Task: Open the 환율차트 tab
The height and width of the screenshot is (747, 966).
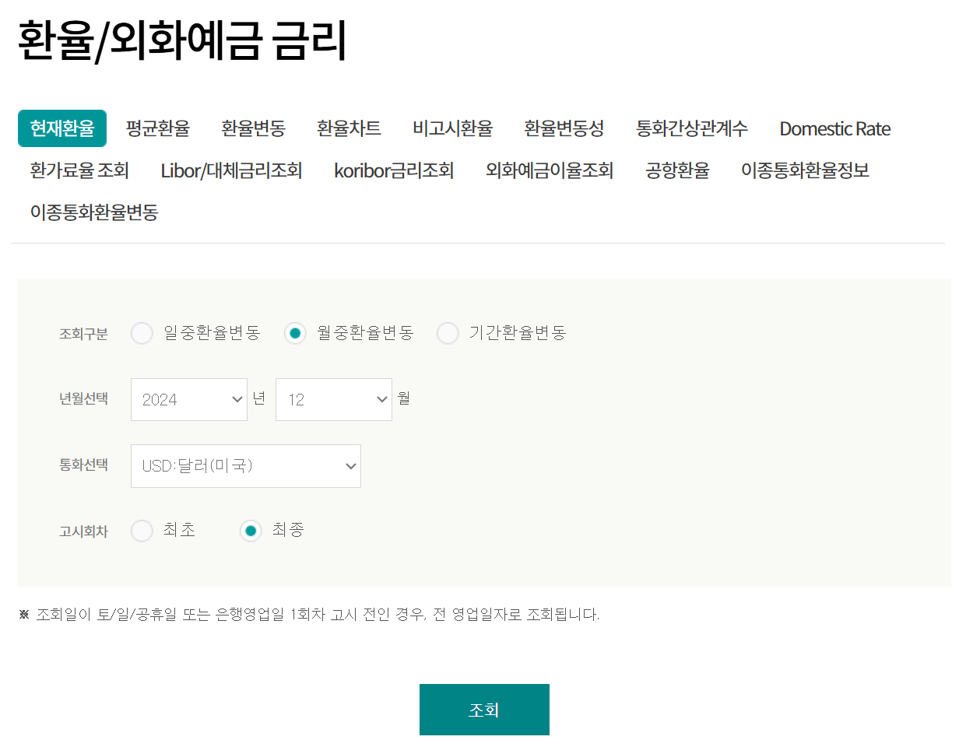Action: click(x=349, y=128)
